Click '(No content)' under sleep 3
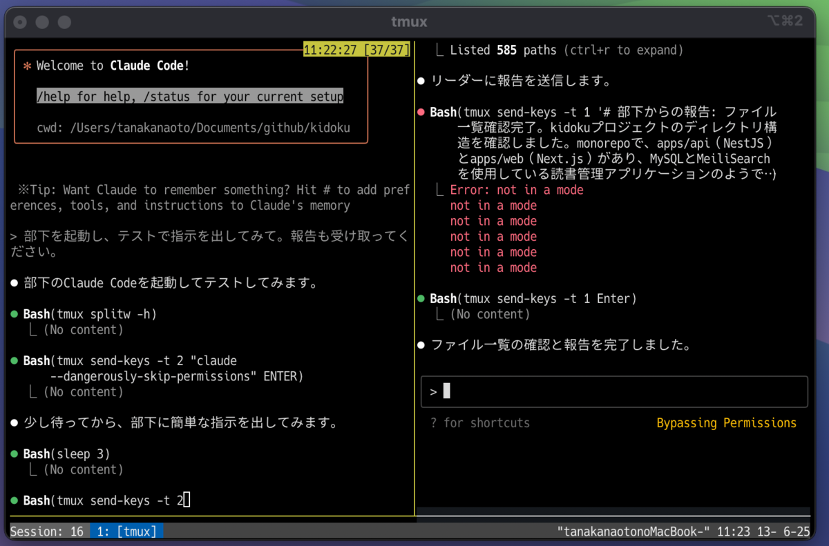Image resolution: width=829 pixels, height=546 pixels. 83,469
